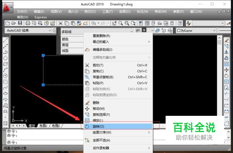Select the Line draw tool
This screenshot has height=153, width=233.
point(5,40)
